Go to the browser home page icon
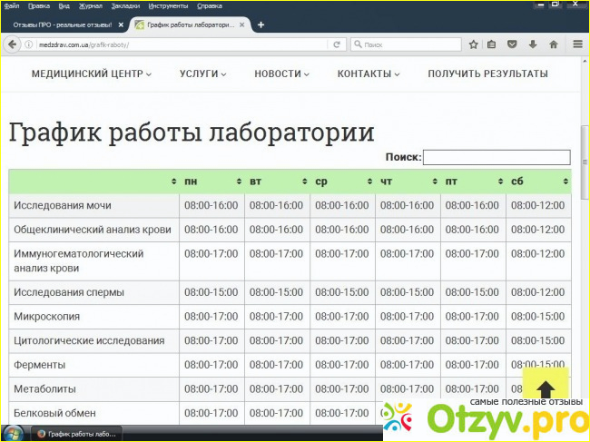 pyautogui.click(x=553, y=44)
